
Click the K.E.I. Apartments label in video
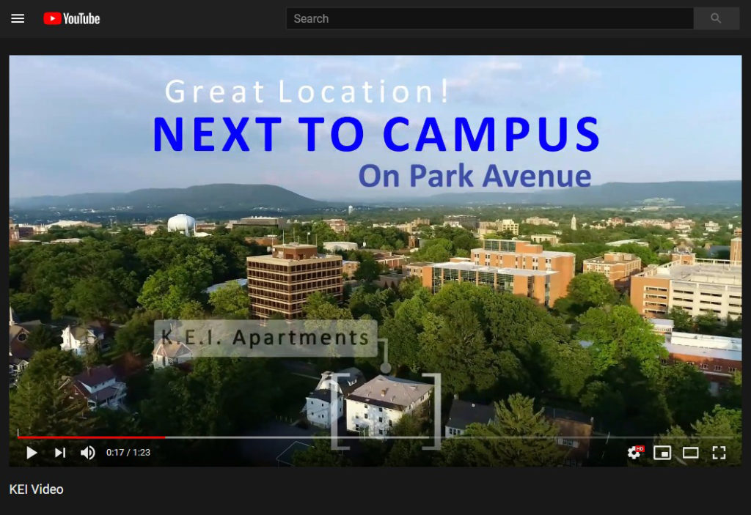tap(265, 338)
